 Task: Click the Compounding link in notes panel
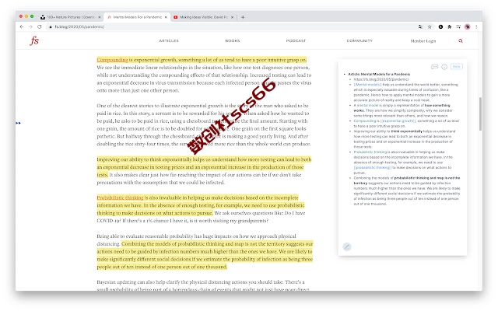pyautogui.click(x=364, y=121)
